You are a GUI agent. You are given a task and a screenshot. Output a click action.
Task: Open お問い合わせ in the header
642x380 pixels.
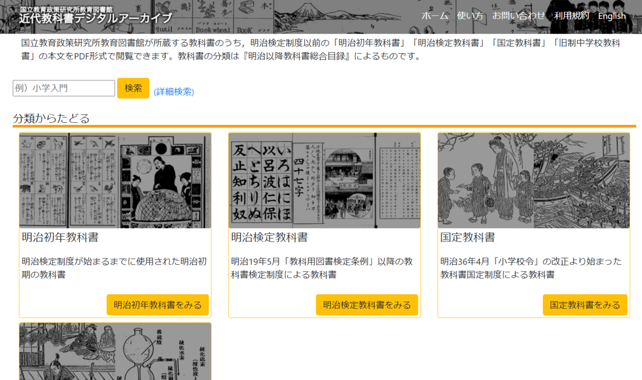point(519,16)
